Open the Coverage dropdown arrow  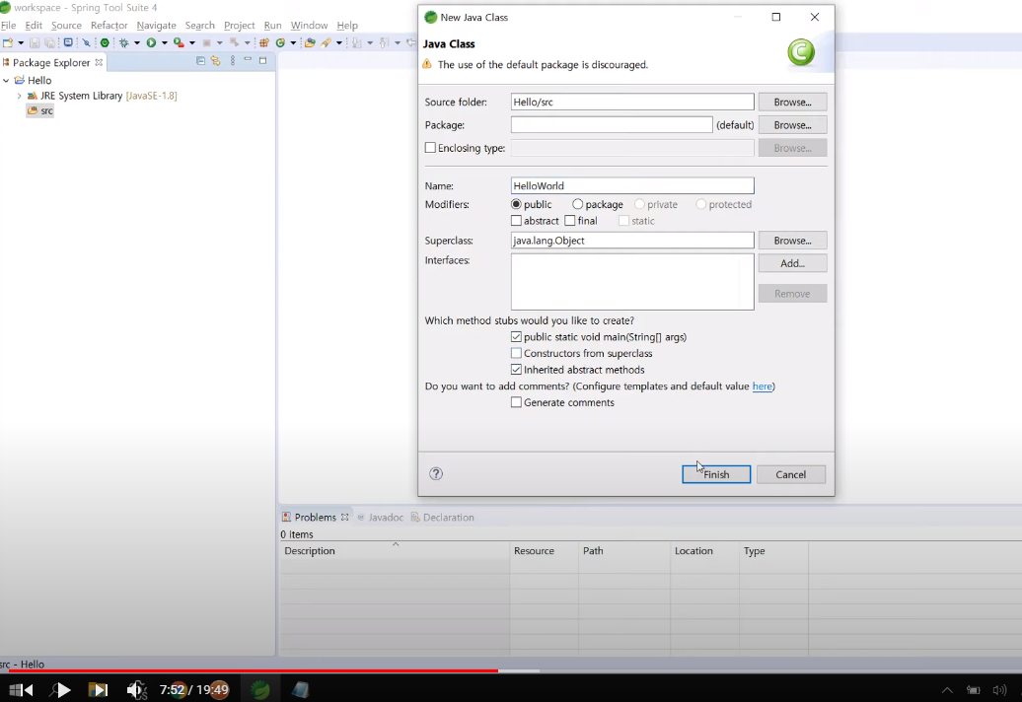point(191,43)
